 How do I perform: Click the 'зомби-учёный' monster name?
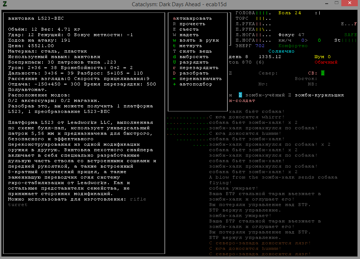pos(265,95)
